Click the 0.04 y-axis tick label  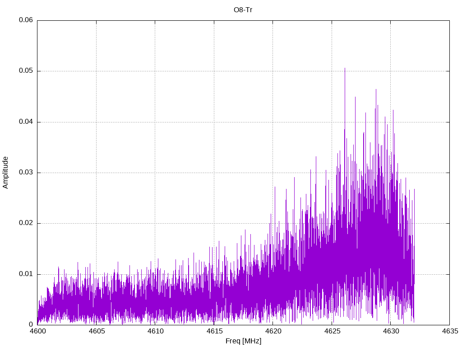(26, 122)
